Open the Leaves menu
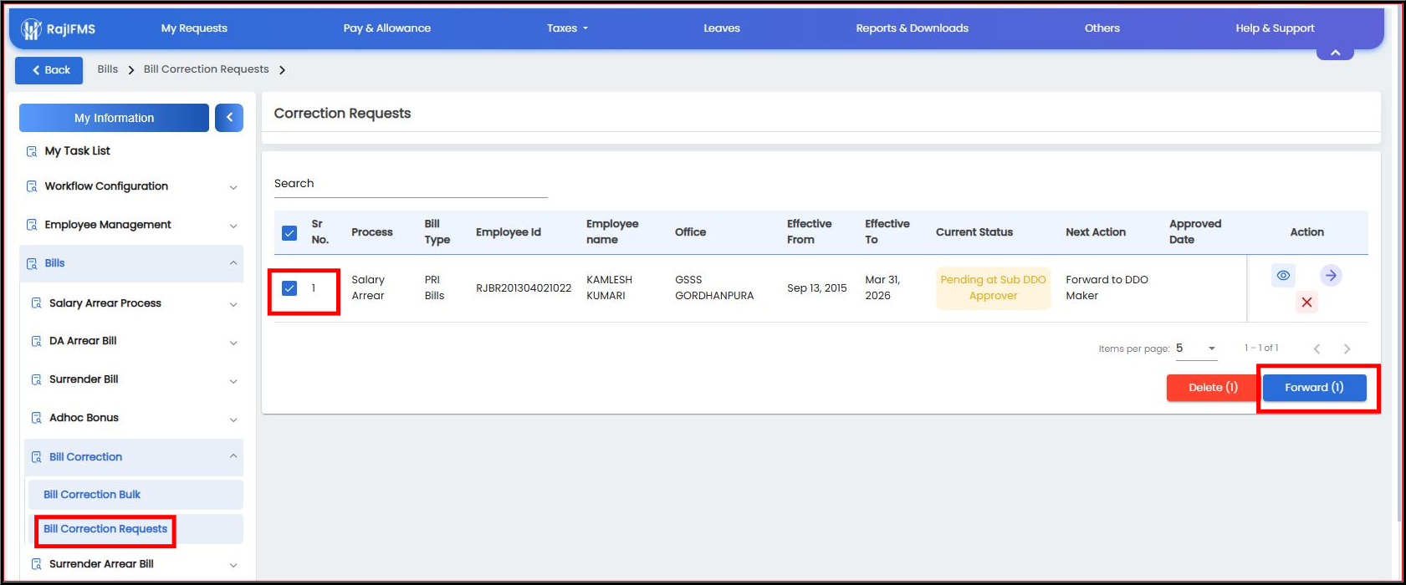The width and height of the screenshot is (1406, 585). (x=722, y=28)
